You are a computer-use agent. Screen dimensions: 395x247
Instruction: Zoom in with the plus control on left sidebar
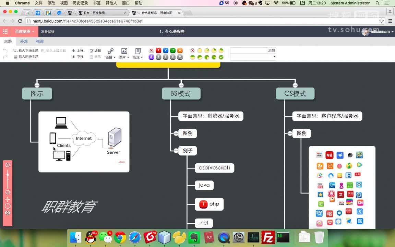tap(8, 165)
